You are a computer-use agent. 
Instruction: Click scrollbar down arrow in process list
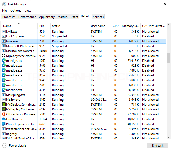pos(168,137)
